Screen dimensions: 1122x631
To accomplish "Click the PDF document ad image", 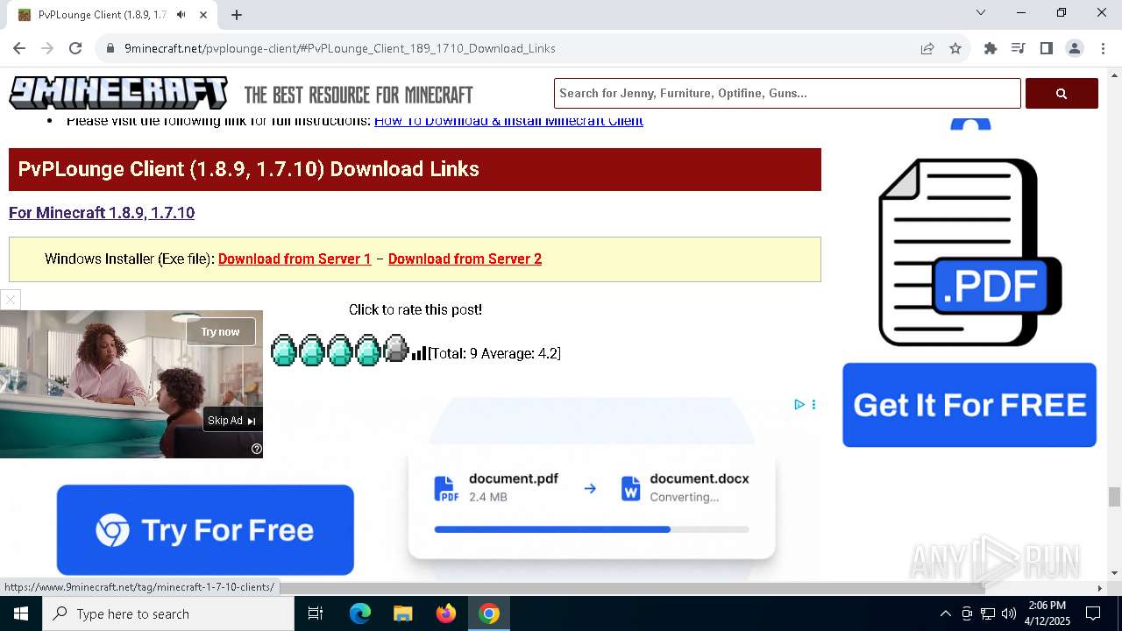I will tap(969, 252).
